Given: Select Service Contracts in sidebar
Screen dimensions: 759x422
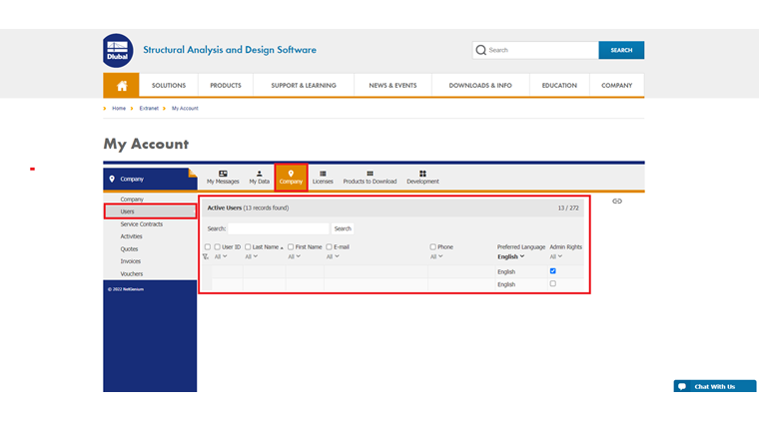Looking at the screenshot, I should 142,224.
